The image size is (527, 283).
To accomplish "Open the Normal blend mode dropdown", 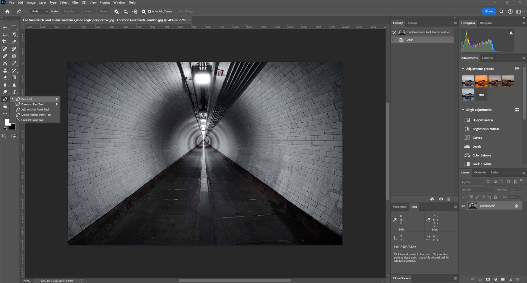I will point(478,190).
